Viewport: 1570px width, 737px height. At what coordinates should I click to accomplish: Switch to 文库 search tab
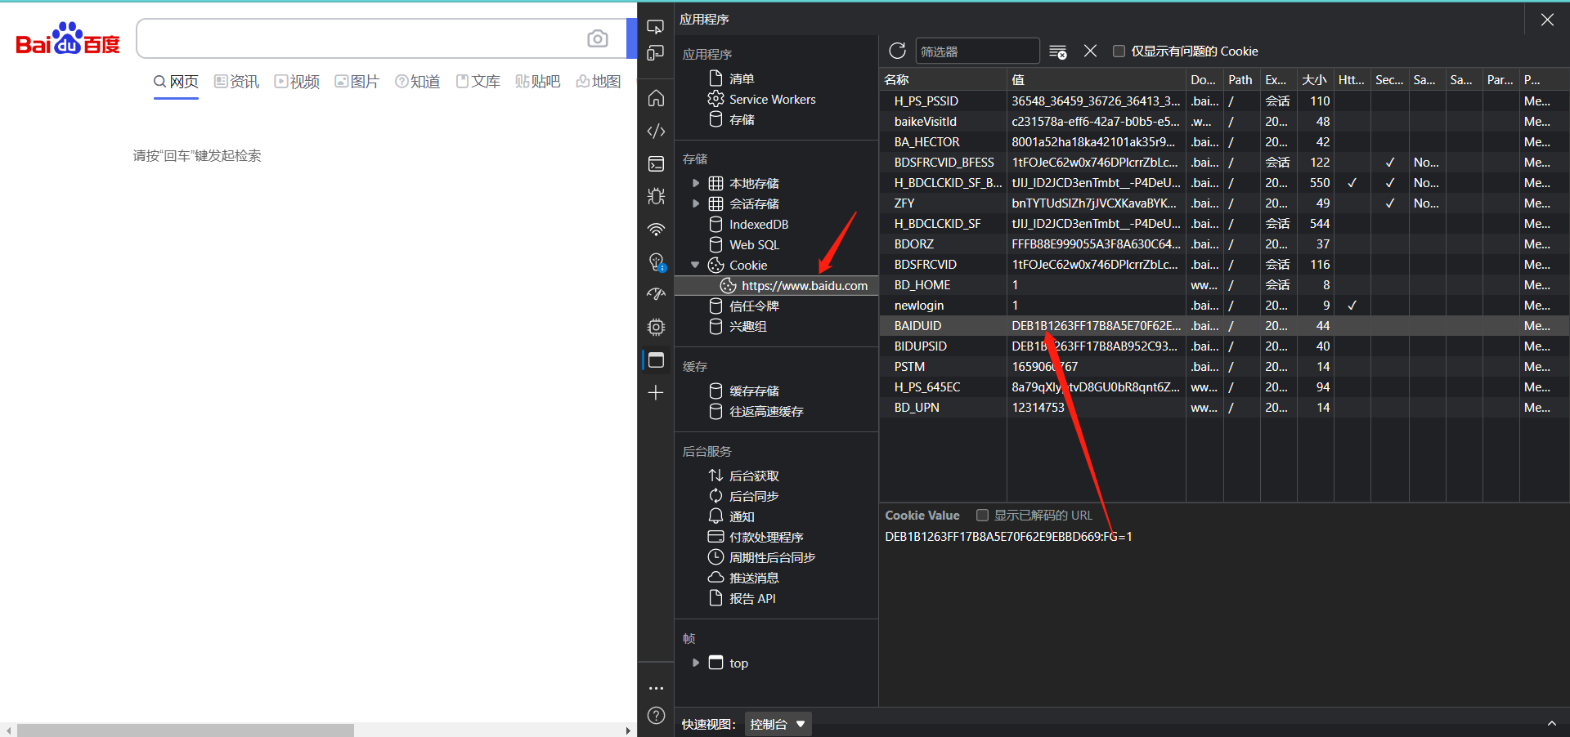point(478,81)
